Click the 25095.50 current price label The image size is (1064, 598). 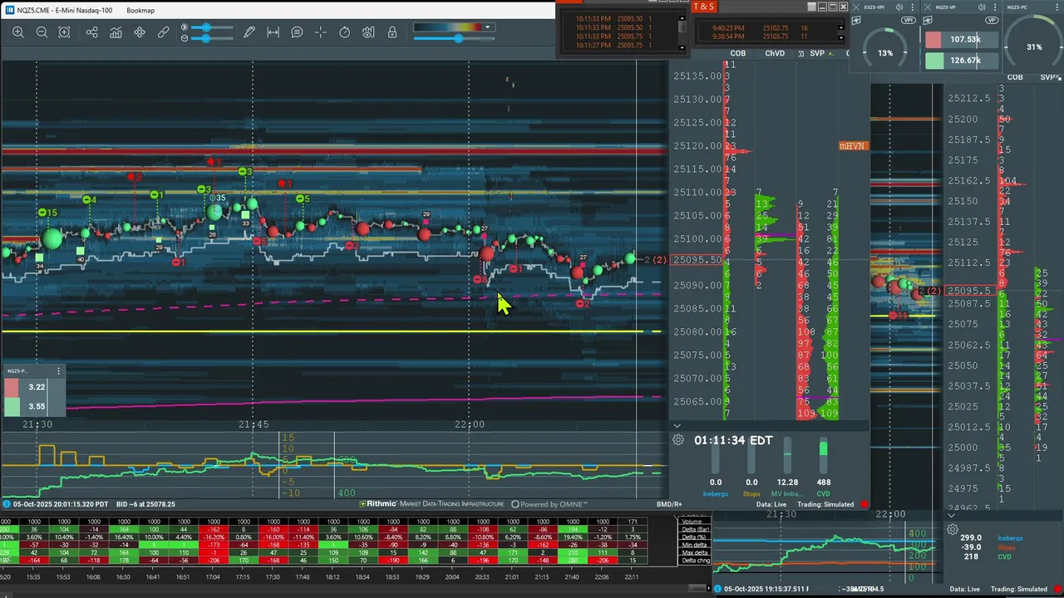pos(697,260)
